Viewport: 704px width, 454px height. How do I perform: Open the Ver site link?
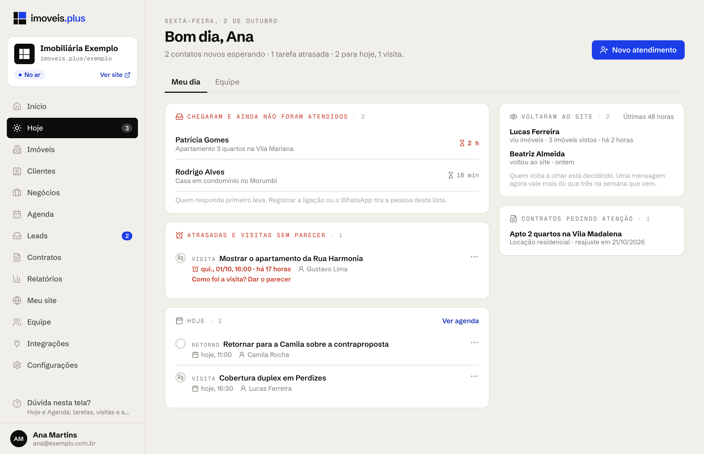tap(115, 75)
